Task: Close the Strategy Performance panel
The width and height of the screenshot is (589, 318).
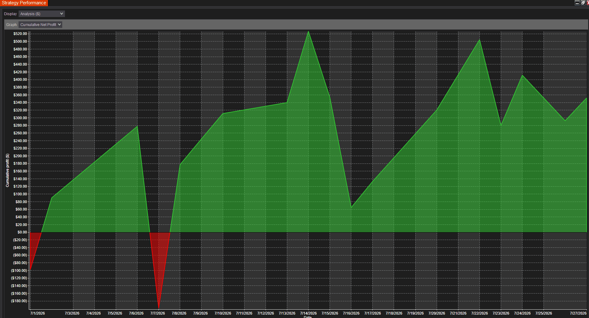Action: click(588, 3)
